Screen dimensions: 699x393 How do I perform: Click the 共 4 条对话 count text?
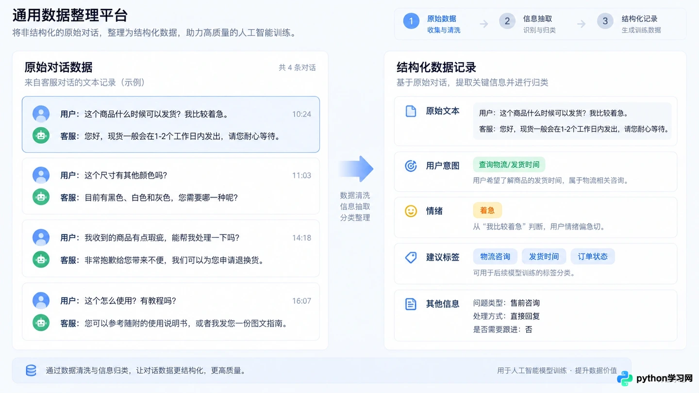click(x=297, y=67)
